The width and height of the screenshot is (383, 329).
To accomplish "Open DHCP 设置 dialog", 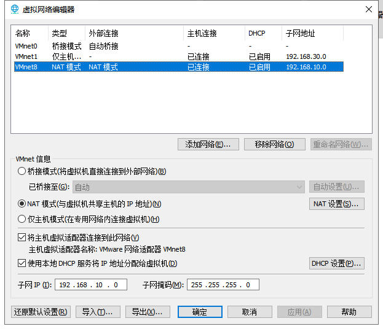I will point(337,263).
